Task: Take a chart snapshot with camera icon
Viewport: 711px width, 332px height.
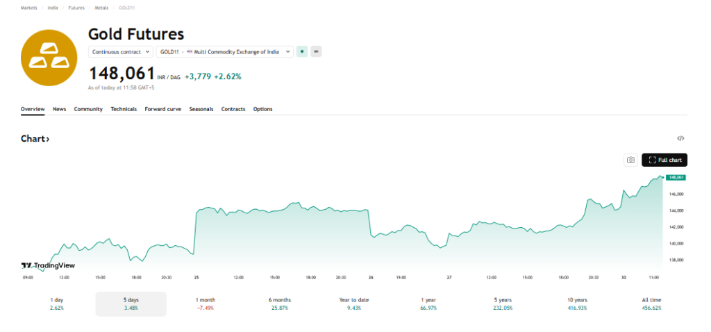Action: (630, 160)
